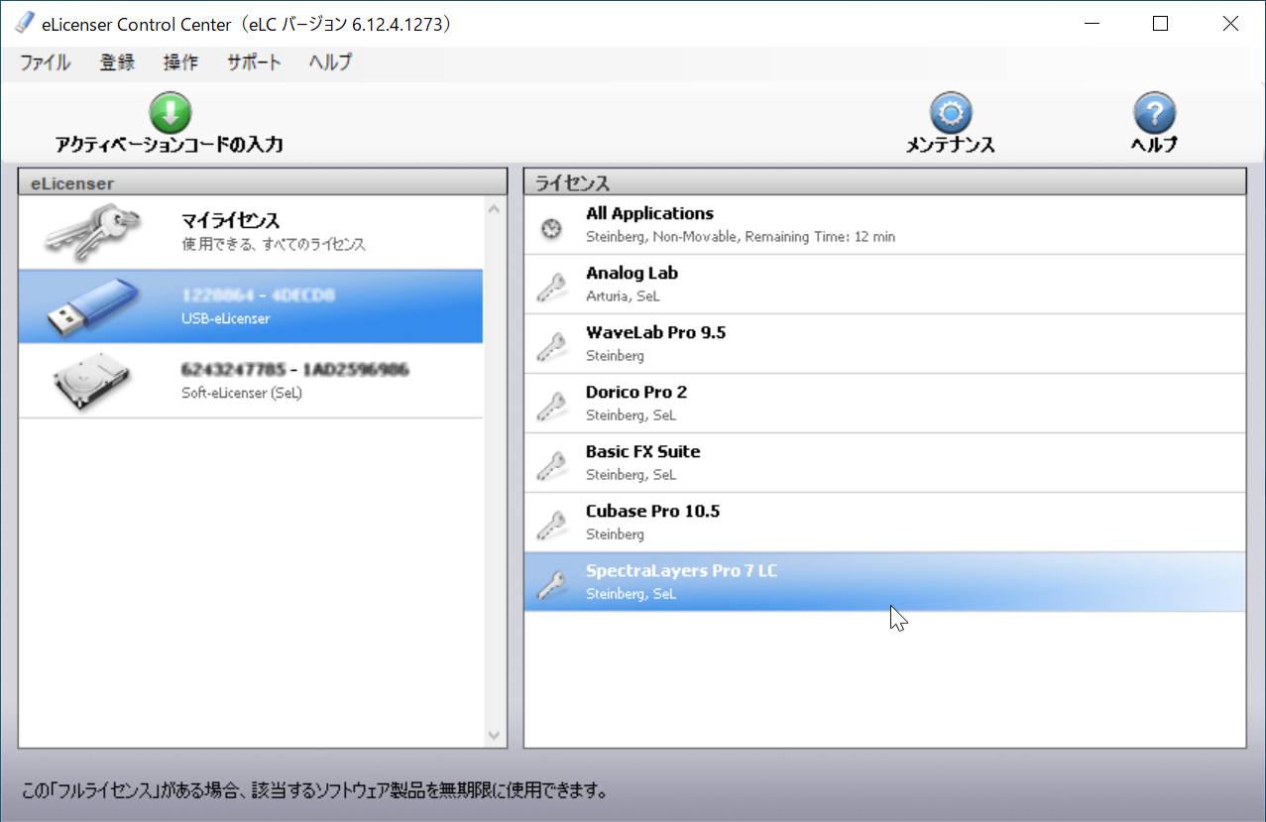Viewport: 1266px width, 822px height.
Task: Click the green activation code download icon
Action: (x=170, y=112)
